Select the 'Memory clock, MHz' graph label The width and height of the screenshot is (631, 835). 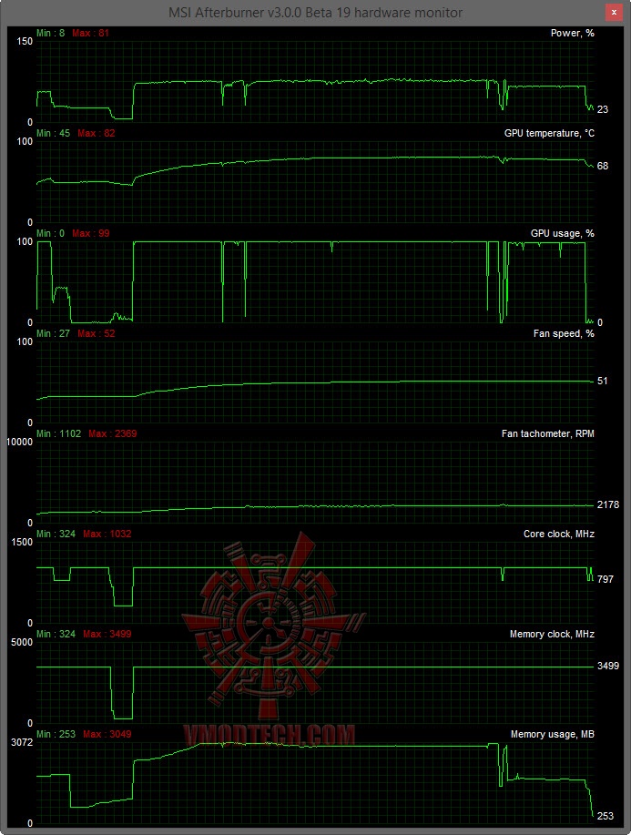point(552,634)
